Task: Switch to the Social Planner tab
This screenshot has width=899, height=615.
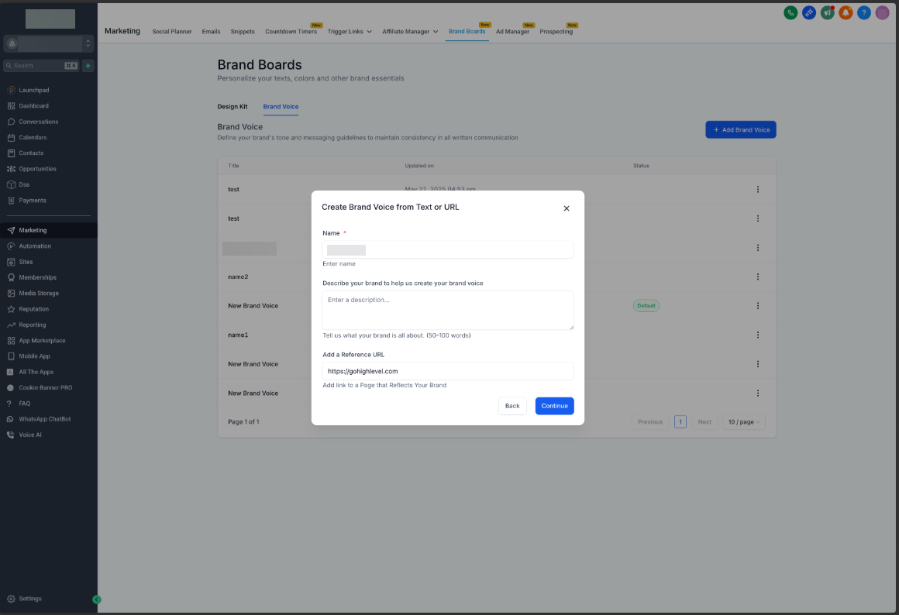Action: 171,32
